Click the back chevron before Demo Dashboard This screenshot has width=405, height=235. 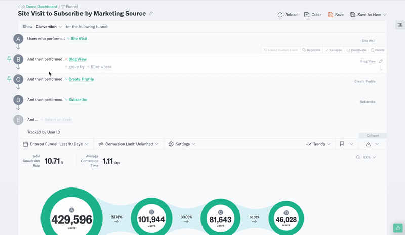click(x=19, y=7)
